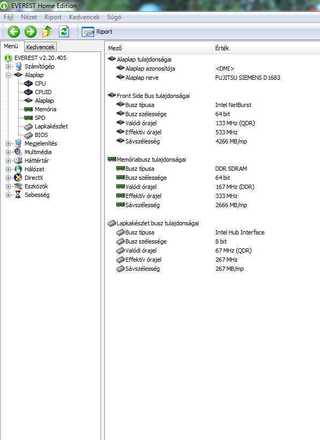This screenshot has height=440, width=320.
Task: Click the SPD memory icon in tree
Action: [x=28, y=118]
